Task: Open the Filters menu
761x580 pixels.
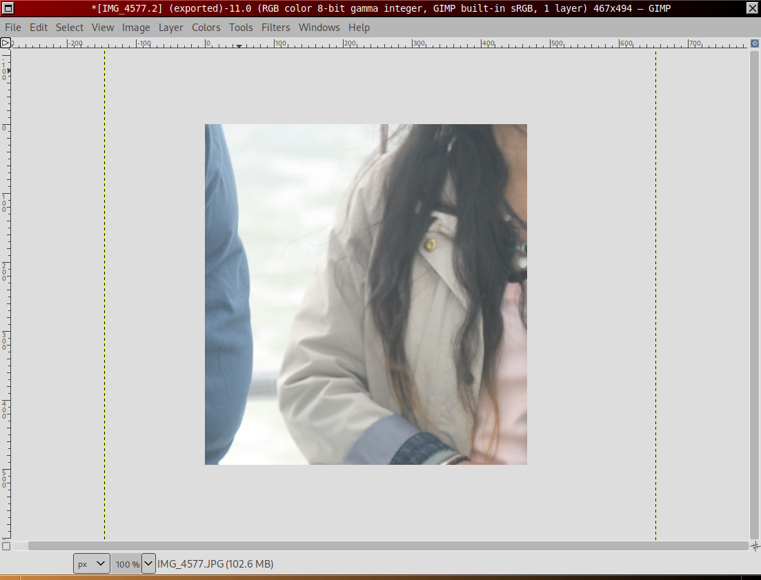Action: (x=276, y=28)
